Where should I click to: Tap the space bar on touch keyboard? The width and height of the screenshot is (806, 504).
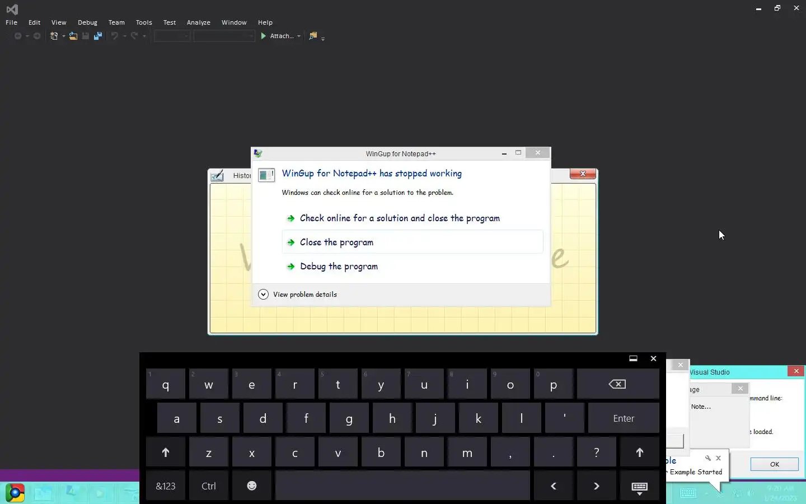[x=402, y=486]
